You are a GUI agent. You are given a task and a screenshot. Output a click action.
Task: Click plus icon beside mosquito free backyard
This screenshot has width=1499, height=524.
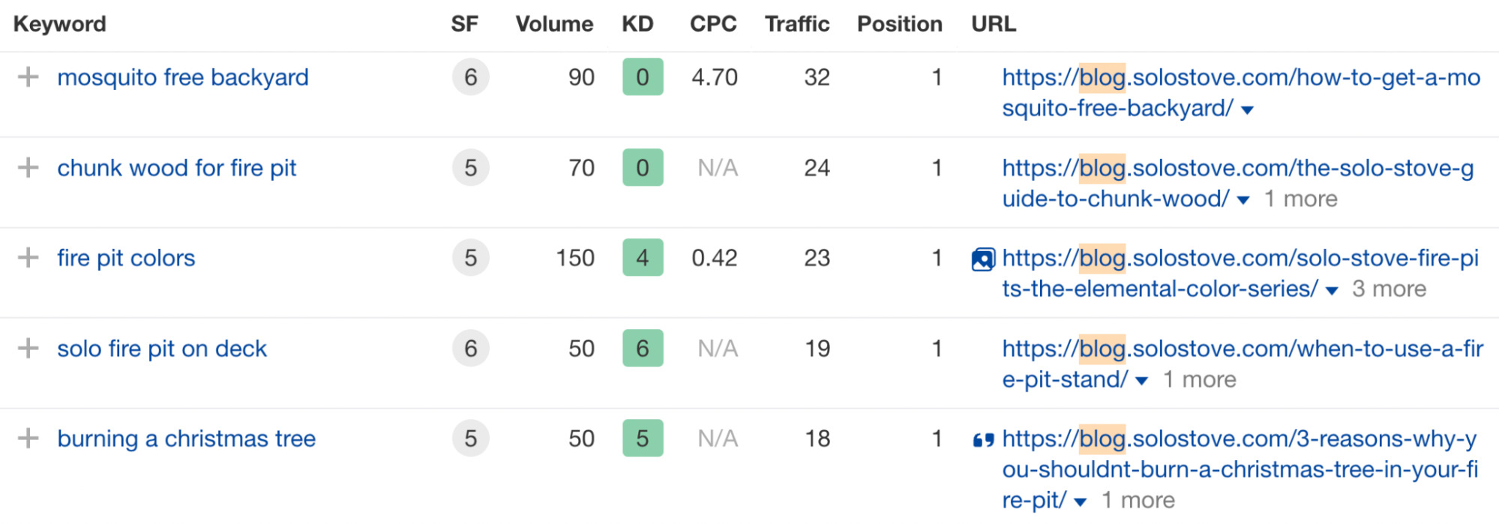tap(28, 77)
